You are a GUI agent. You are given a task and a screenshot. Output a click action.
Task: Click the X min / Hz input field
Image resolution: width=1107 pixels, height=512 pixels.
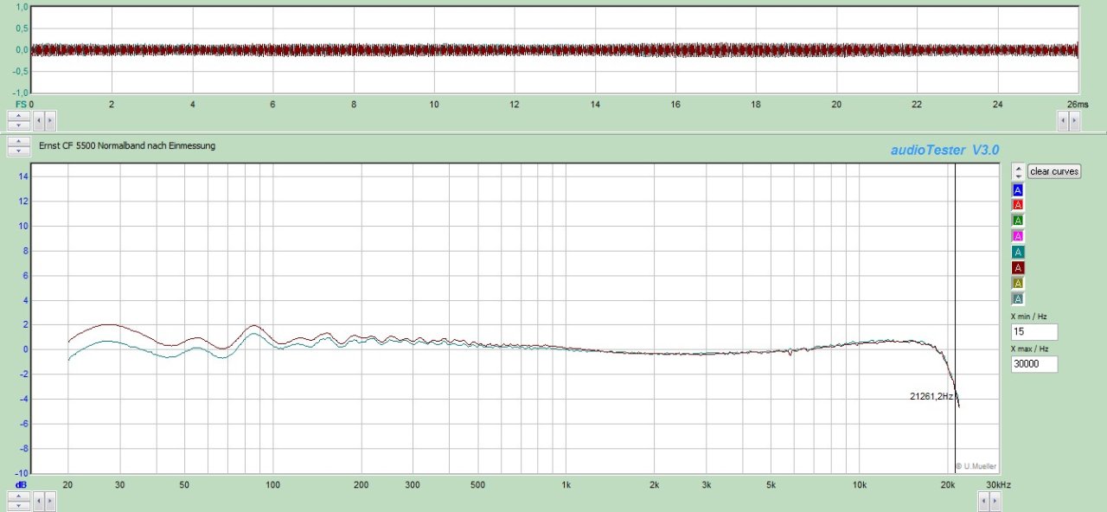[1034, 332]
